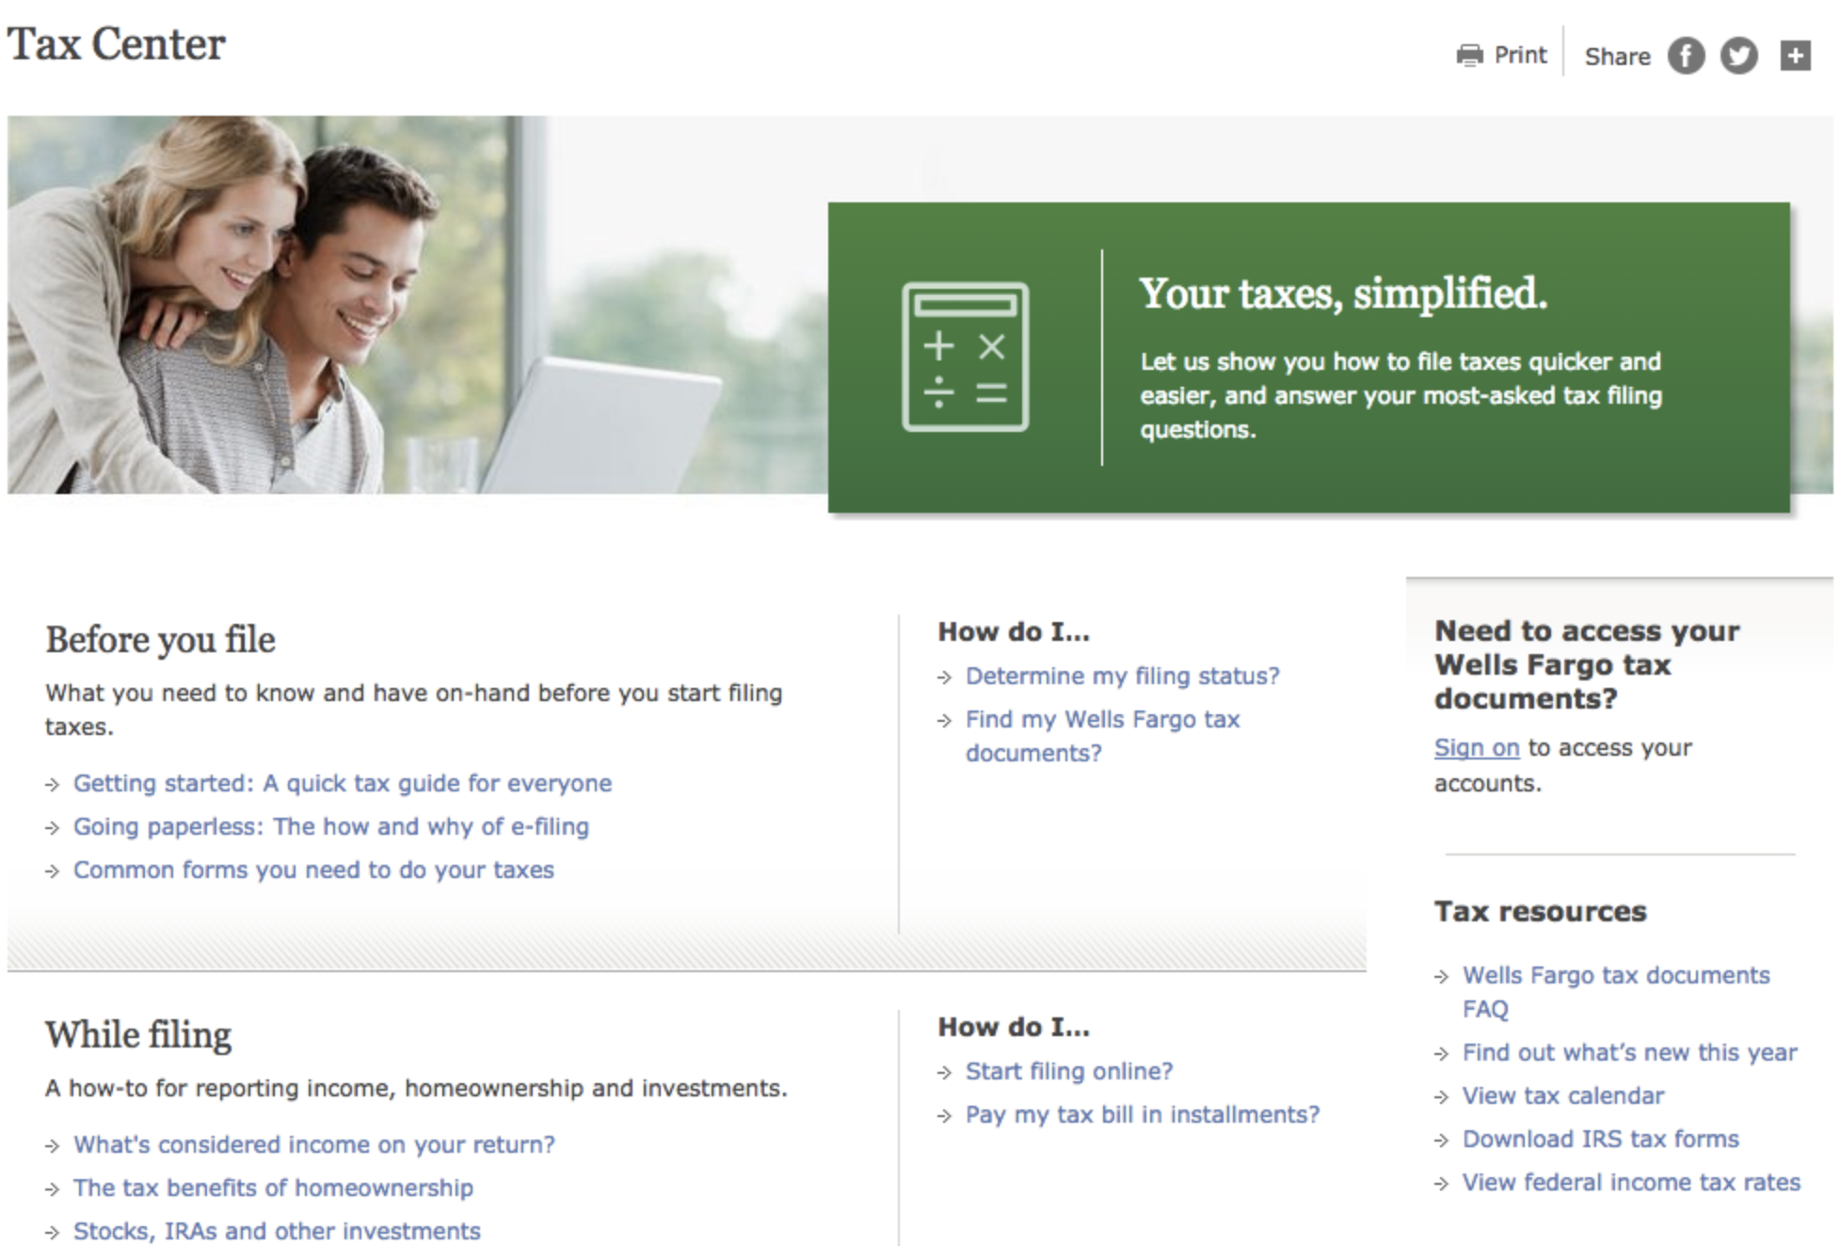This screenshot has width=1841, height=1246.
Task: Click arrow next to Start filing online
Action: (x=945, y=1072)
